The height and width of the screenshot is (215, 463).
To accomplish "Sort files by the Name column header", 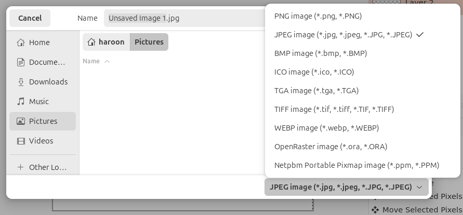I will pyautogui.click(x=91, y=61).
